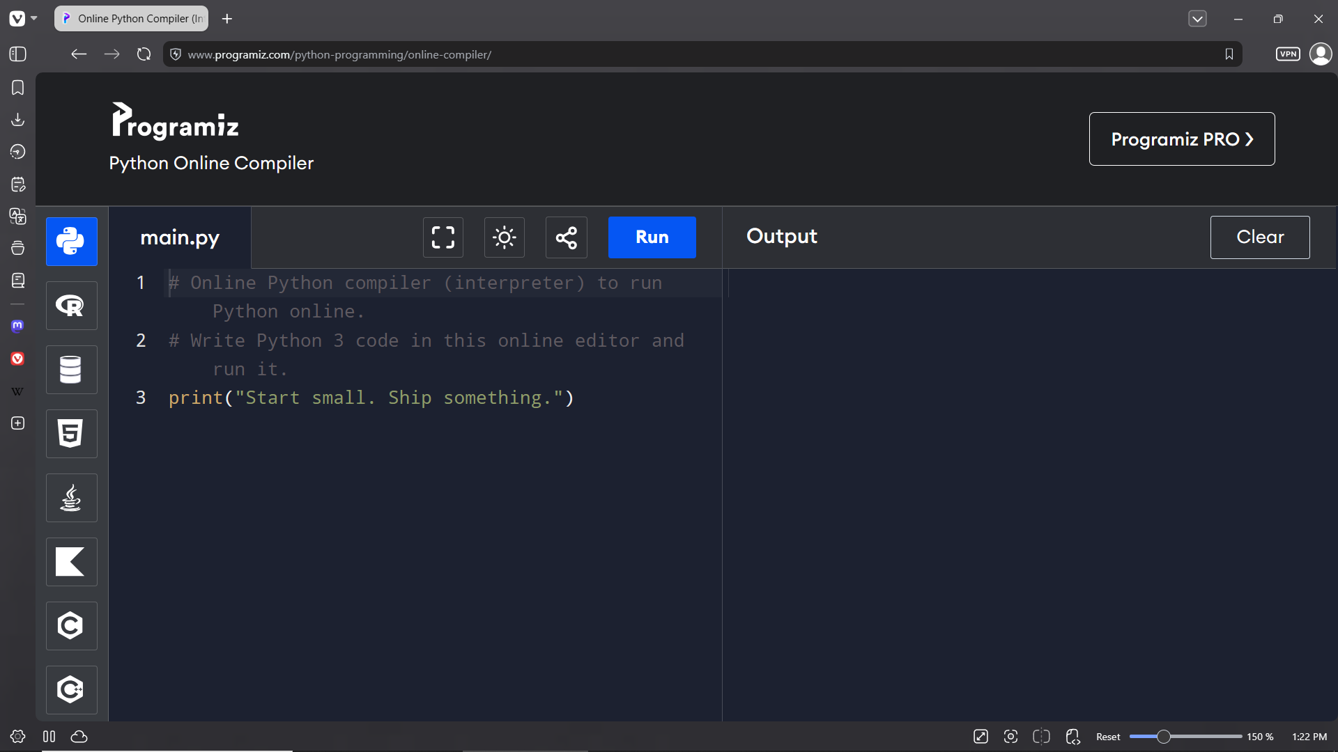
Task: Switch to the C compiler icon
Action: click(71, 625)
